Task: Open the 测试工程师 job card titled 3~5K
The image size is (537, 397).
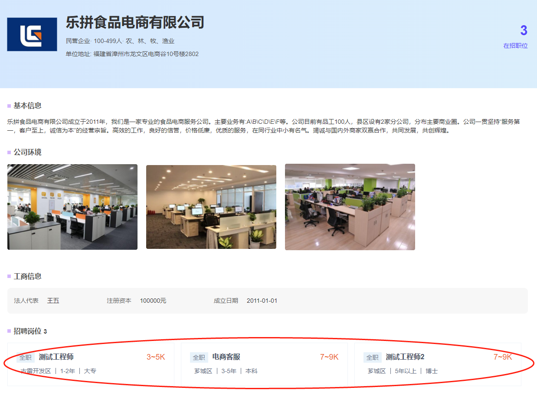Action: [x=91, y=364]
